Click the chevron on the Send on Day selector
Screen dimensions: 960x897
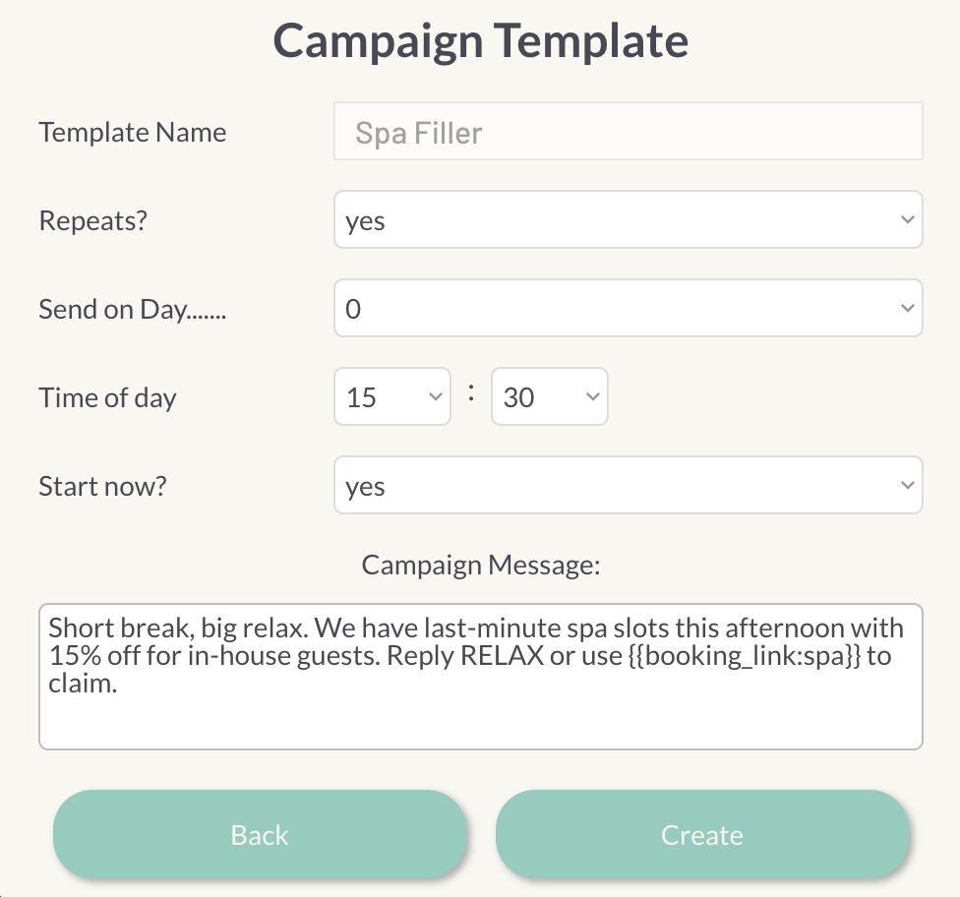908,308
